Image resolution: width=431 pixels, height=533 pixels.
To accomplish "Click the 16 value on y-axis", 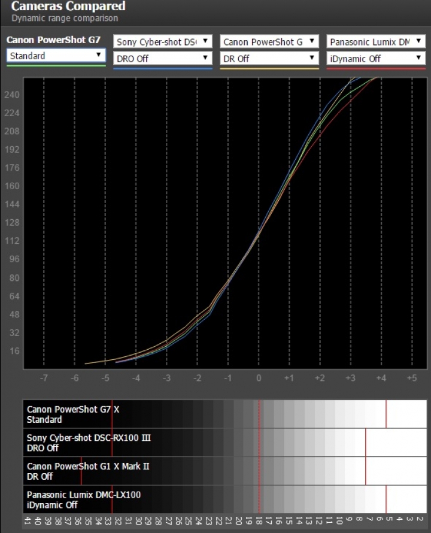I will (14, 351).
